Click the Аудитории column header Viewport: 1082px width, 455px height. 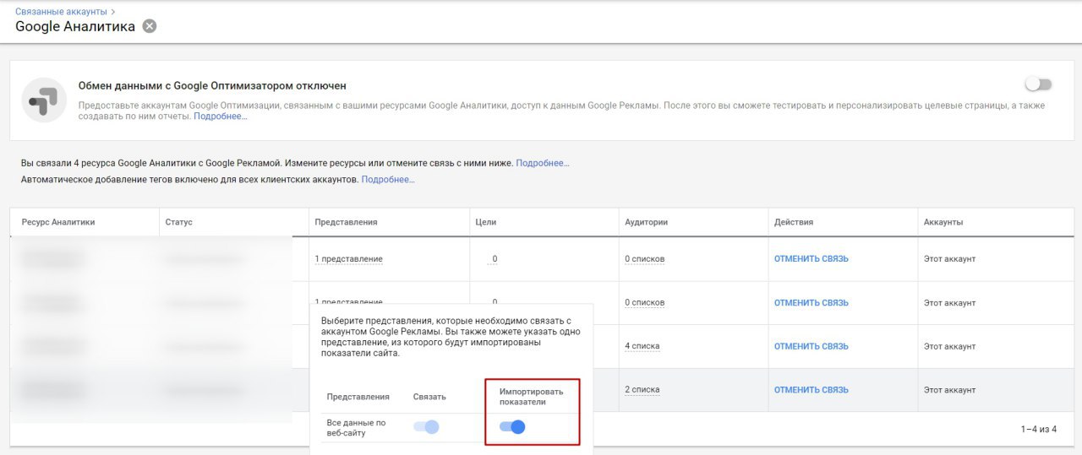pyautogui.click(x=647, y=222)
